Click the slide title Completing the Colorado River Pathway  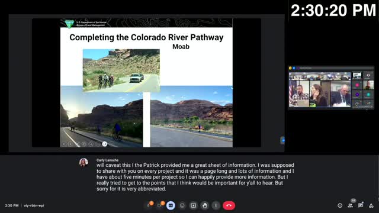[x=146, y=37]
